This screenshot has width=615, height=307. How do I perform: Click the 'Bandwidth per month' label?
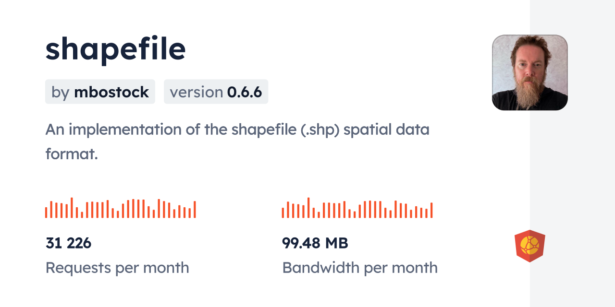click(x=359, y=268)
